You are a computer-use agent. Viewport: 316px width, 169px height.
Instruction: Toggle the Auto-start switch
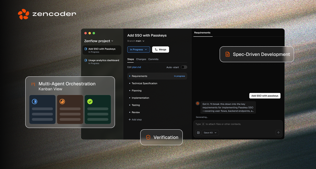click(x=184, y=67)
